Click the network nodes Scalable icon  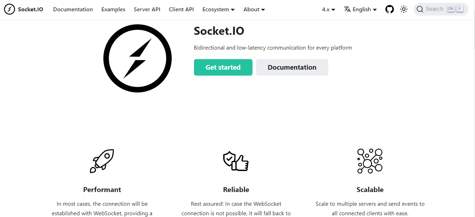(x=370, y=161)
